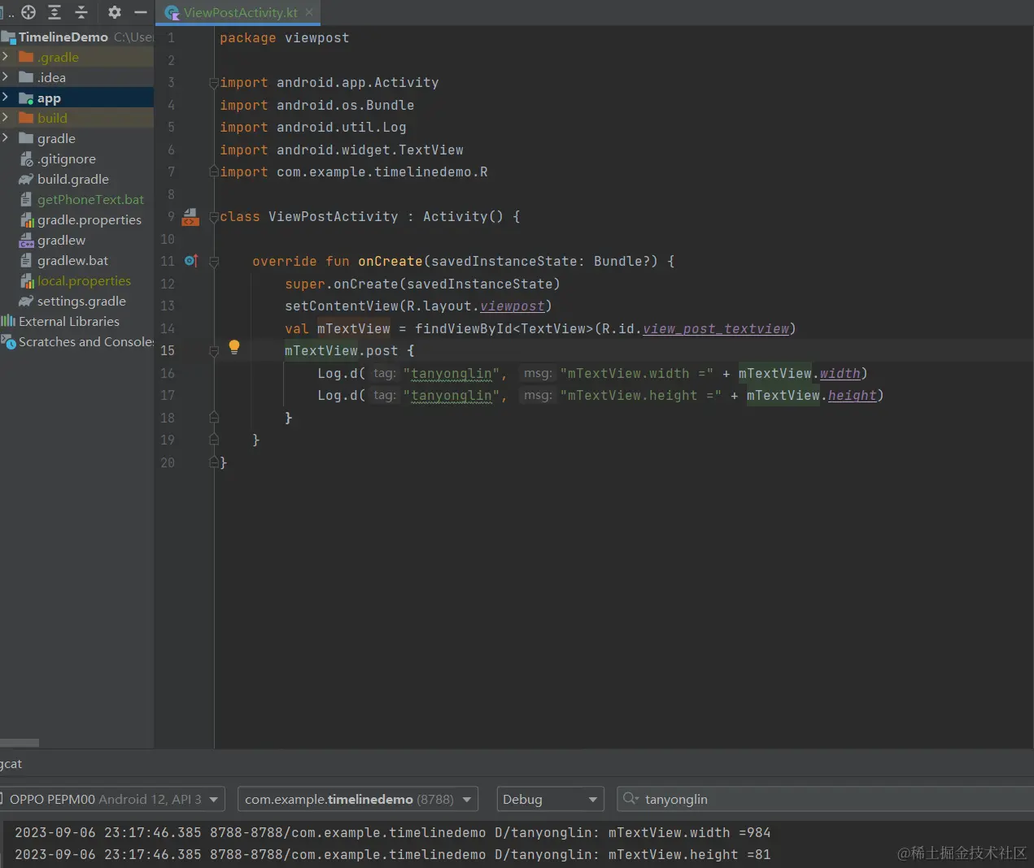Click the override gutter icon on line 11
Viewport: 1034px width, 868px height.
[x=191, y=261]
